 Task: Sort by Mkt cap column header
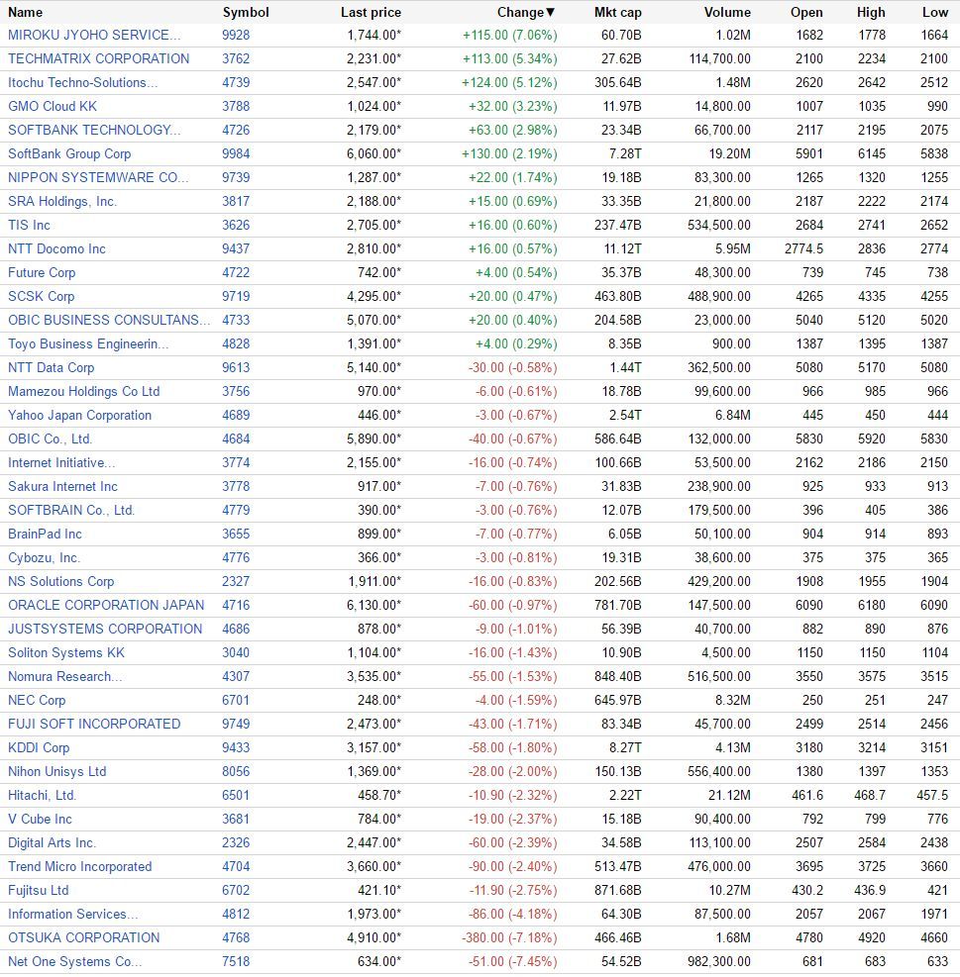click(x=617, y=12)
